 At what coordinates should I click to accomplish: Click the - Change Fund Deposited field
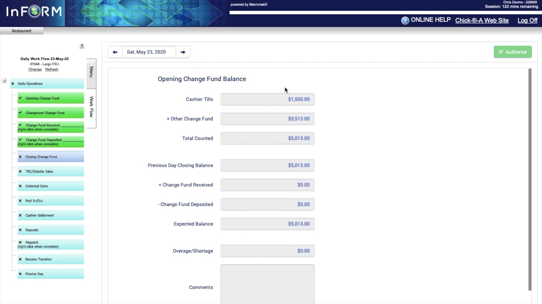click(x=268, y=204)
